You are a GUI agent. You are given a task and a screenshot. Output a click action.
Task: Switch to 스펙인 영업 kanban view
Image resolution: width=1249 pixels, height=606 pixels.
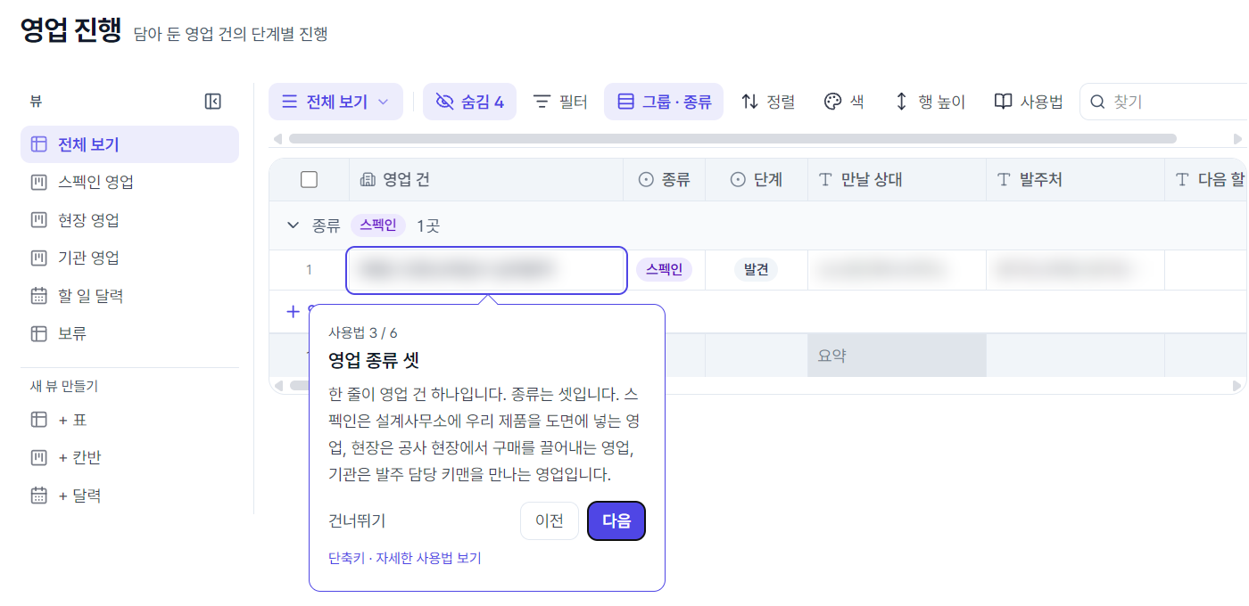[x=129, y=182]
